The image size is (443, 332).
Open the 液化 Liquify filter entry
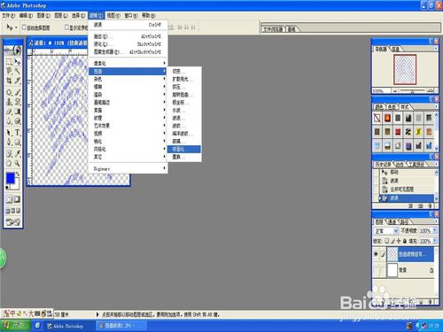click(128, 44)
